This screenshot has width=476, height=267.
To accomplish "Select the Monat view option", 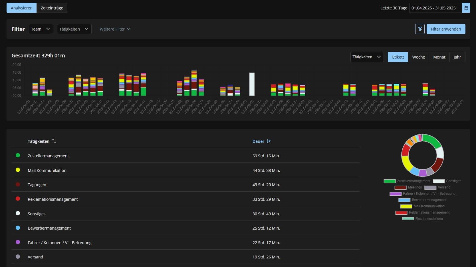I will tap(439, 57).
